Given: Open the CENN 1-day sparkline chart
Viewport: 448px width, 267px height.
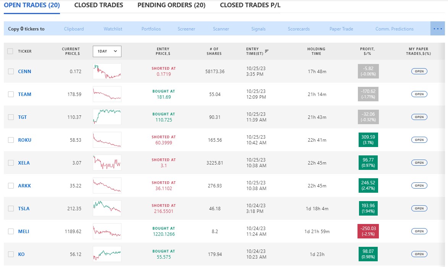Looking at the screenshot, I should pos(107,71).
